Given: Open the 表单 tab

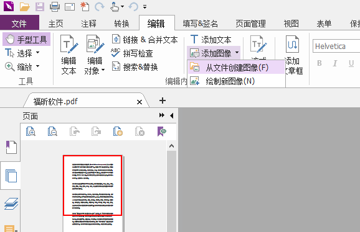Looking at the screenshot, I should (324, 24).
